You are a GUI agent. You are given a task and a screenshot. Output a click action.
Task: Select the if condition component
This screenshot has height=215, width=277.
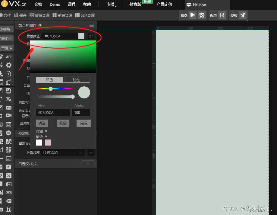[8, 167]
